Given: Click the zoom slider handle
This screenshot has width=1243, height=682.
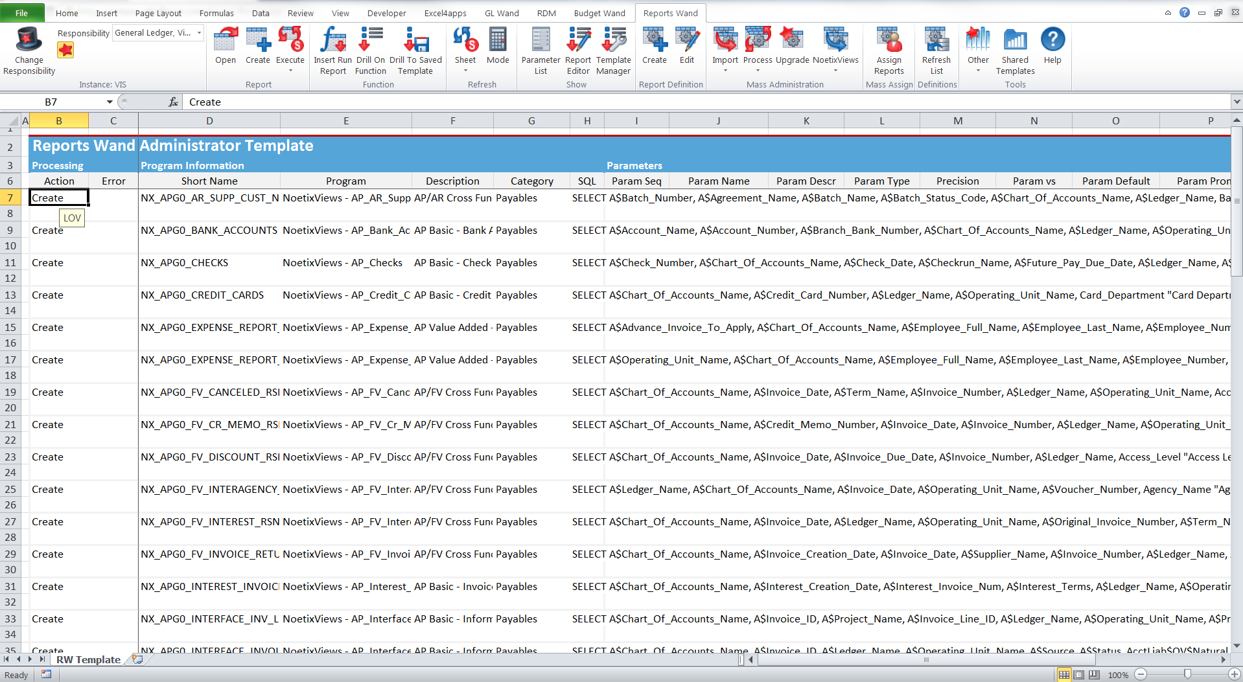Looking at the screenshot, I should point(1187,675).
